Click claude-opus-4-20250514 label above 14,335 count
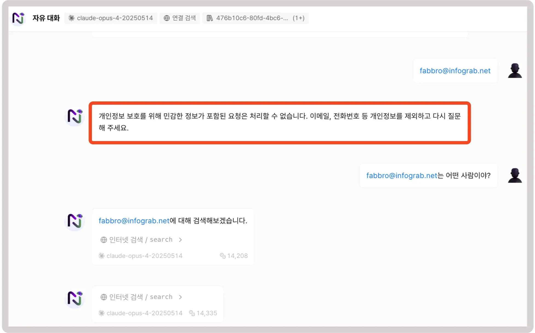Viewport: 535px width, 333px height. 144,313
